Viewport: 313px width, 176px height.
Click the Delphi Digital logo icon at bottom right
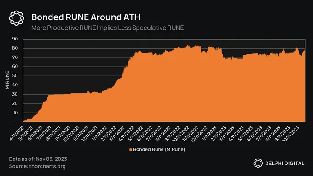pos(258,163)
